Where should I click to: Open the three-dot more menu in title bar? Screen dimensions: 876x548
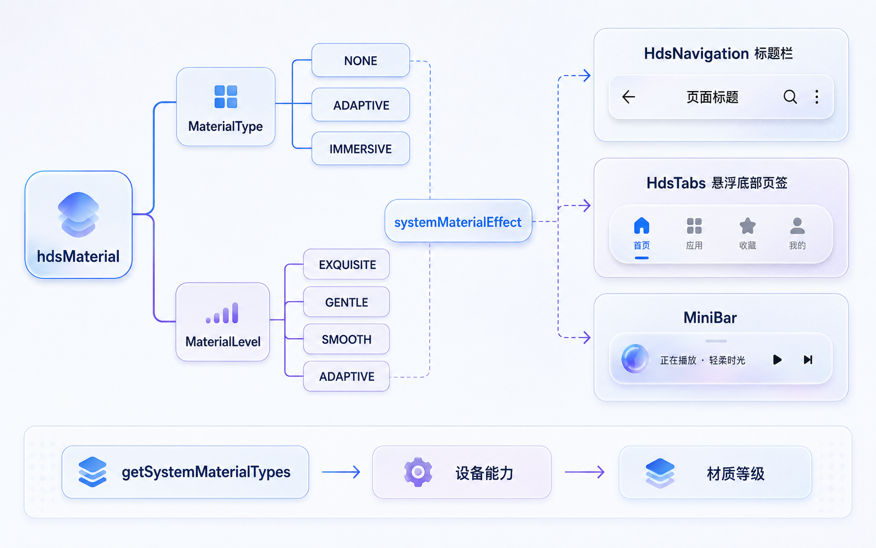point(817,97)
